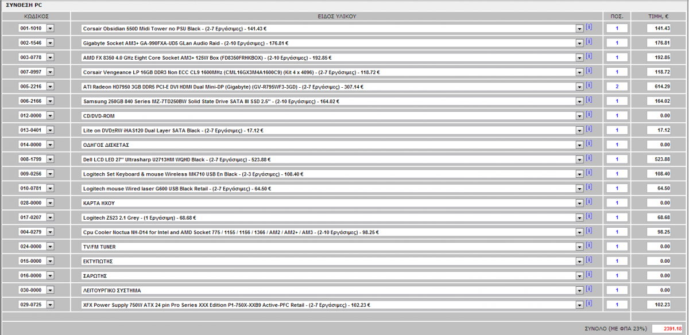
Task: Expand the XFX Power Supply product dropdown
Action: click(x=579, y=305)
